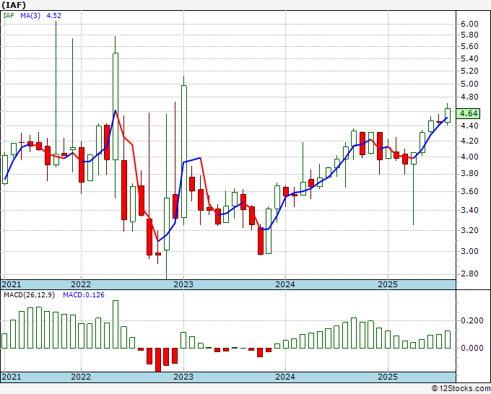Screen dimensions: 491x394
Task: Click the 0.000 MACD axis label
Action: click(472, 348)
